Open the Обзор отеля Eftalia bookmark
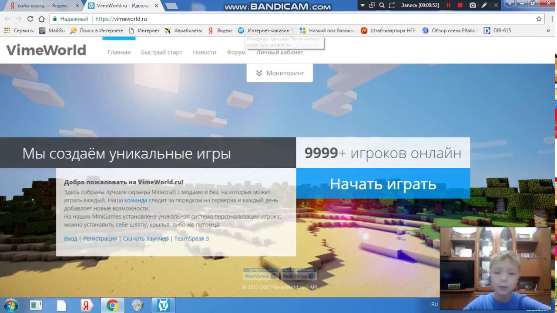This screenshot has height=313, width=557. coord(450,30)
